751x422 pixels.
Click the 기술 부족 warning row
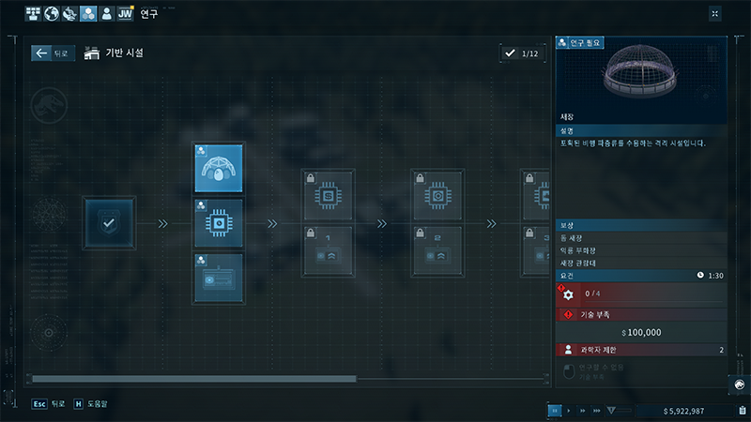point(641,314)
